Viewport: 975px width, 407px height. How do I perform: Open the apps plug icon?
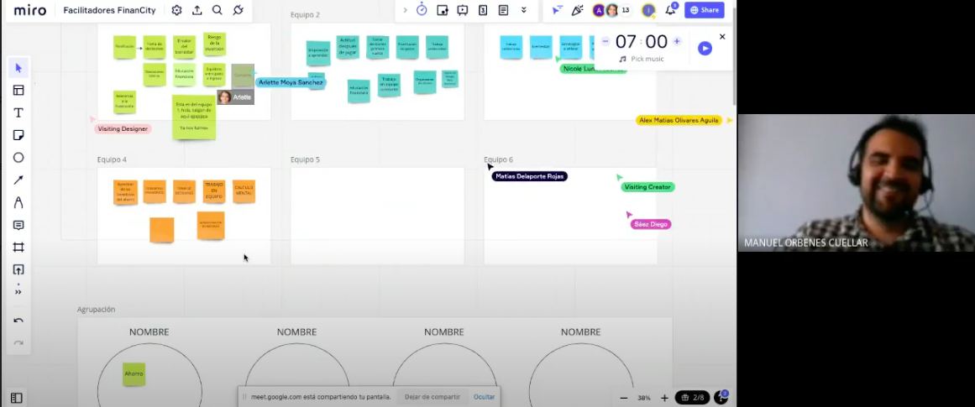[x=239, y=10]
